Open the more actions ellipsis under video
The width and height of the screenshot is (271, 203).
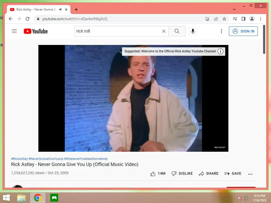(250, 174)
